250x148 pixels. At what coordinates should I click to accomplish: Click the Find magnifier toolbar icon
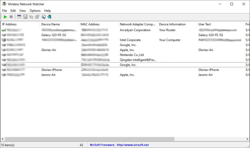(x=43, y=17)
